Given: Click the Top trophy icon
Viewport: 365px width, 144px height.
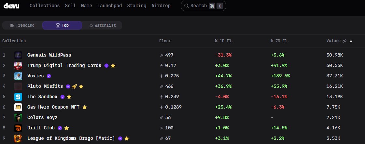Looking at the screenshot, I should click(58, 25).
